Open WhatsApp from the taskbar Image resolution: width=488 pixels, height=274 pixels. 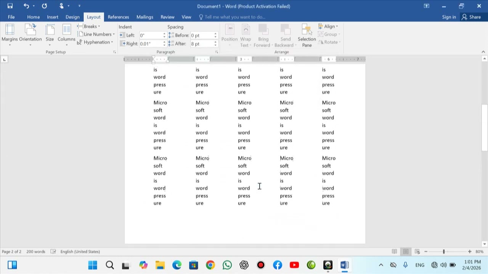227,265
